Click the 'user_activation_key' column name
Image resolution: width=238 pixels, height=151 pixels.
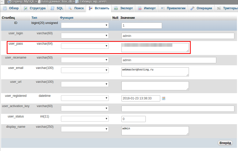click(16, 106)
